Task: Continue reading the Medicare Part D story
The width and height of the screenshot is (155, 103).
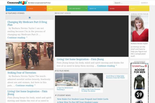Action: (x=17, y=38)
